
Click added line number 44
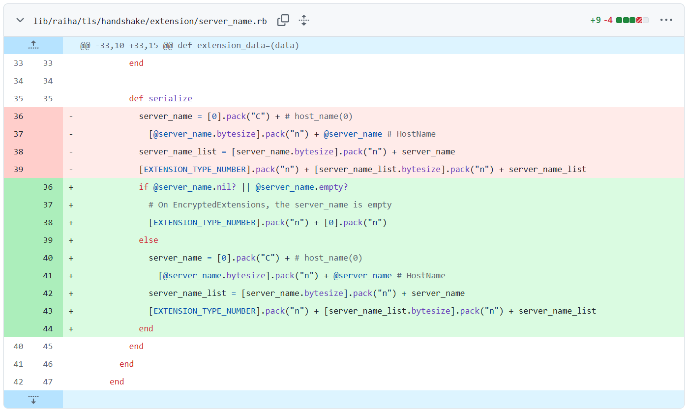(48, 328)
